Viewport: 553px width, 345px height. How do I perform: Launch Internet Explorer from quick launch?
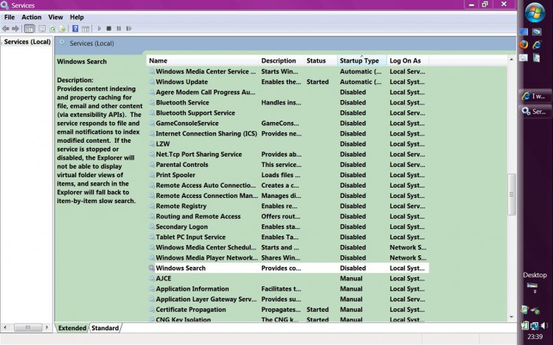tap(537, 45)
